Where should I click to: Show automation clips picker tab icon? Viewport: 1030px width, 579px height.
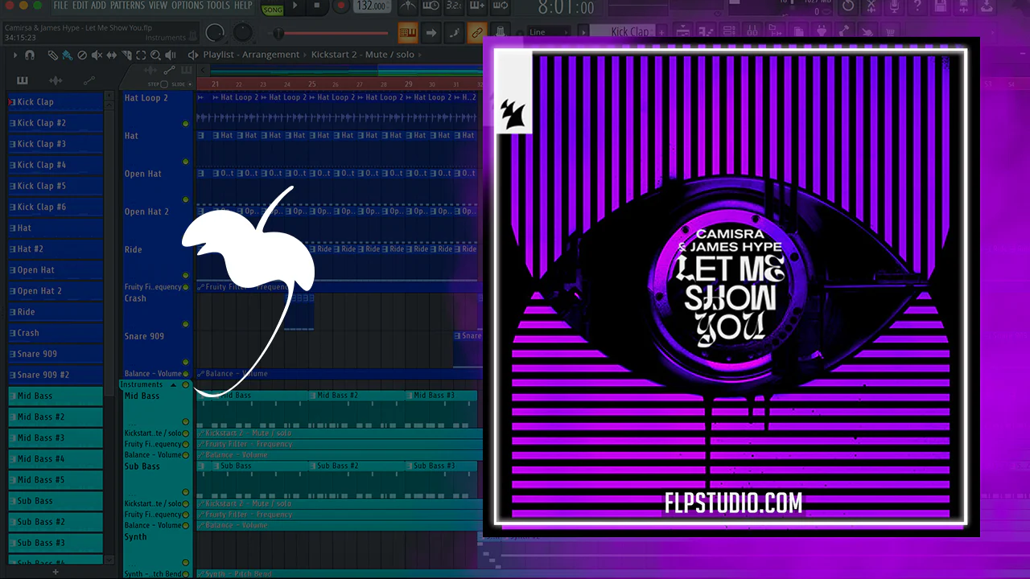[89, 80]
